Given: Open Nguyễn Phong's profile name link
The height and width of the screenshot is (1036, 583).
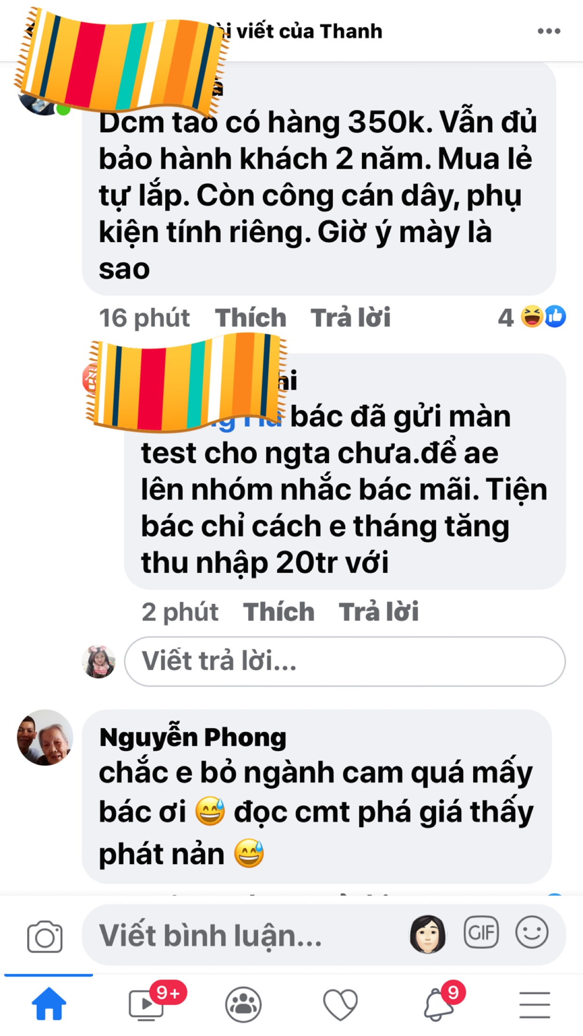Looking at the screenshot, I should 193,737.
